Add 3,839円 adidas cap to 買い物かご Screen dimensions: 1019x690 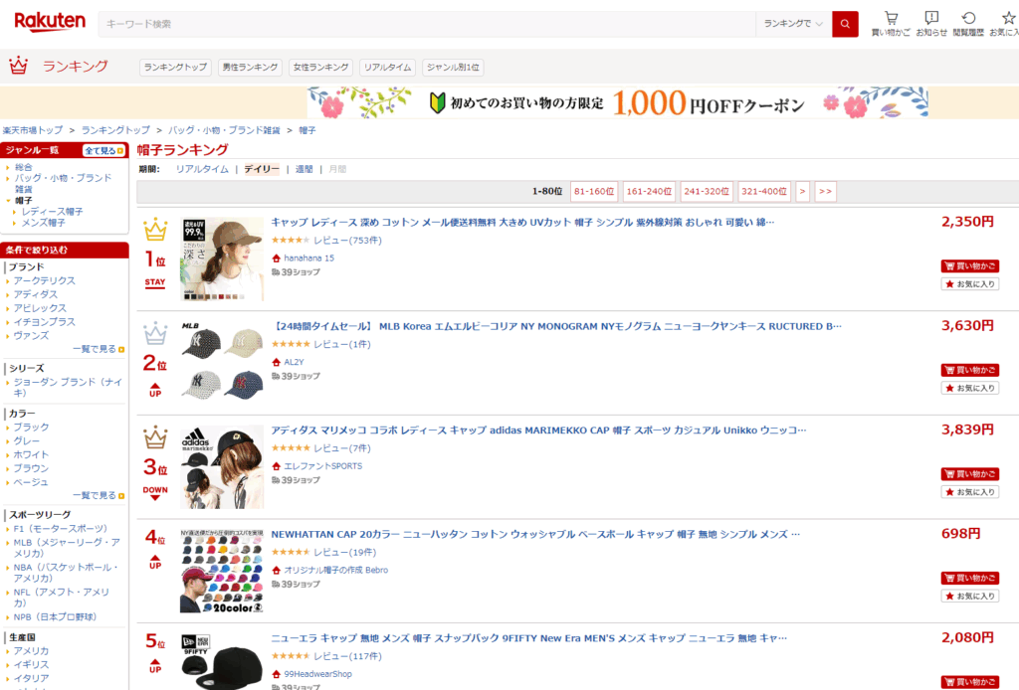(x=970, y=474)
